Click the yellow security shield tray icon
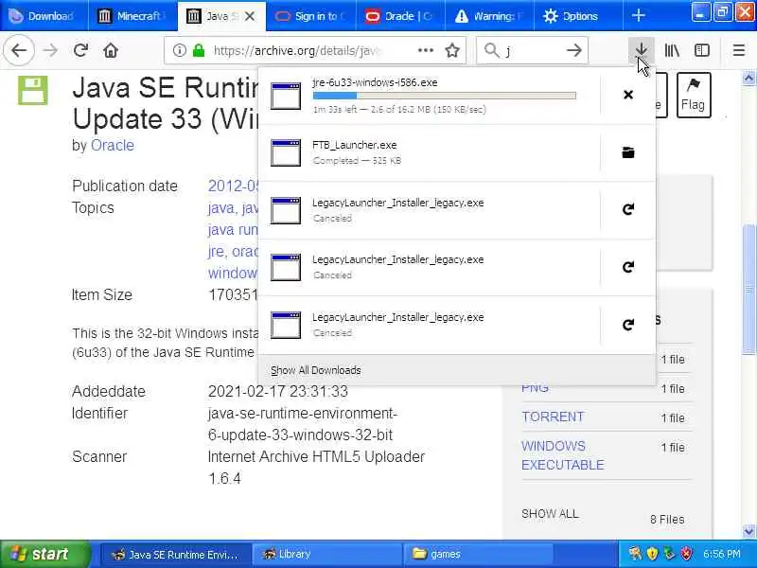Image resolution: width=757 pixels, height=568 pixels. 652,554
